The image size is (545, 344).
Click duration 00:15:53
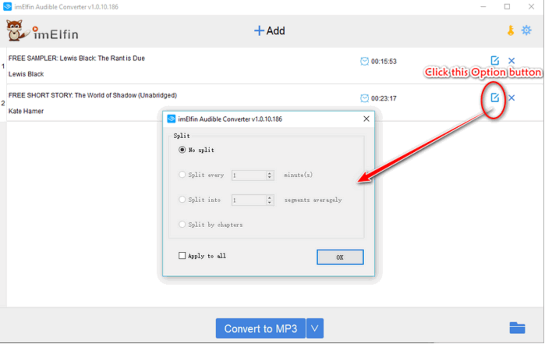[384, 61]
